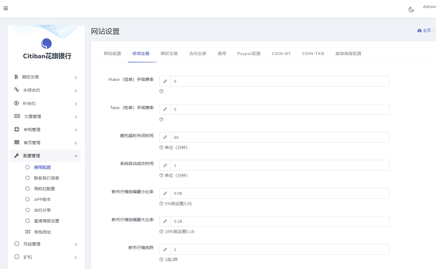Open the COIN-BT tab
The width and height of the screenshot is (436, 269).
(281, 53)
